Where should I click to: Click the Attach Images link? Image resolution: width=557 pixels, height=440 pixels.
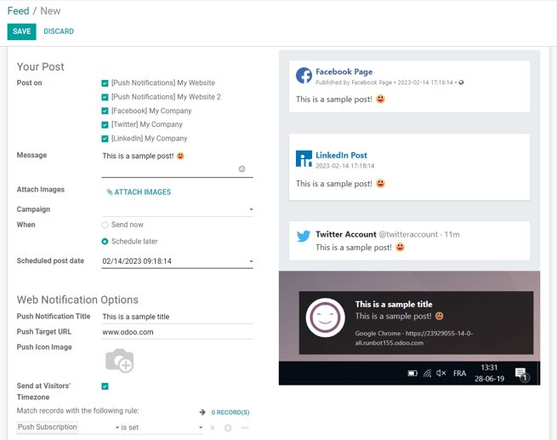tap(139, 192)
